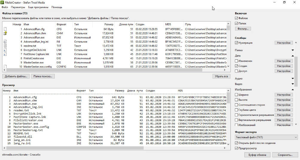Click the Убрать все button

point(221,76)
